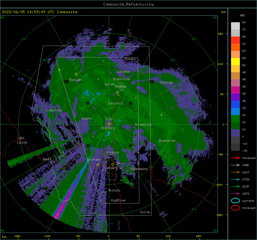Click the Composite_Reflectivity title text
257x240 pixels.
pos(128,4)
